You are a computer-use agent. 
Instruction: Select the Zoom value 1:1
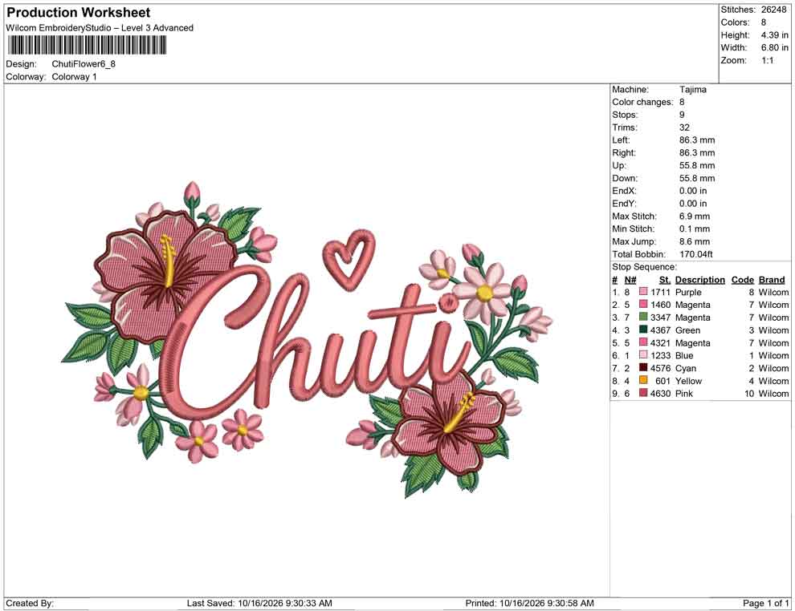[767, 60]
